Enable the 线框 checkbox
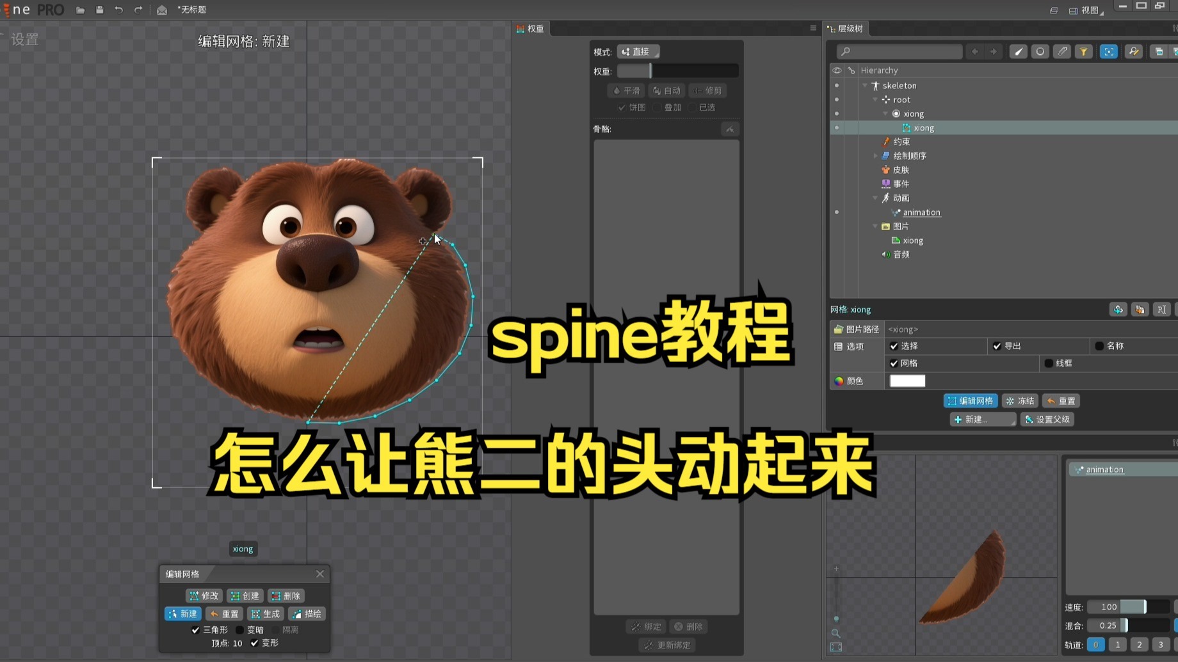Viewport: 1178px width, 662px height. (x=1049, y=363)
